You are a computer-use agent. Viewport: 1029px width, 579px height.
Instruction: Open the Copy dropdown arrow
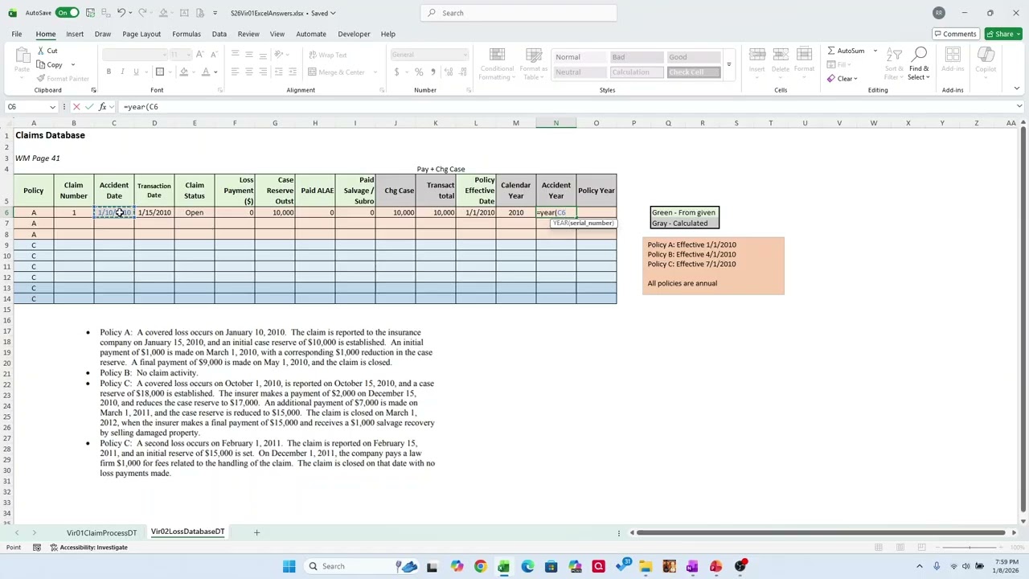click(73, 65)
